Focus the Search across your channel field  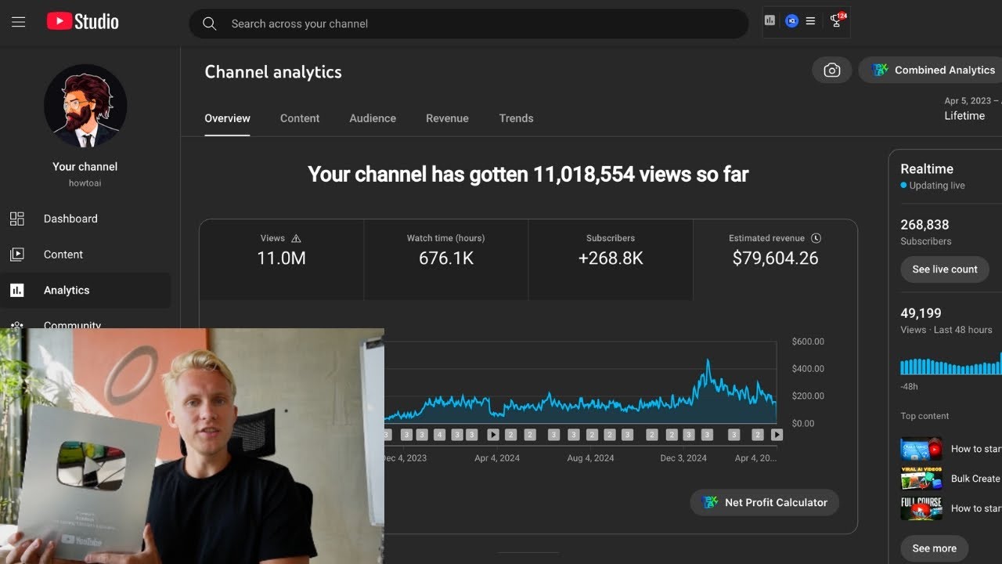[468, 23]
